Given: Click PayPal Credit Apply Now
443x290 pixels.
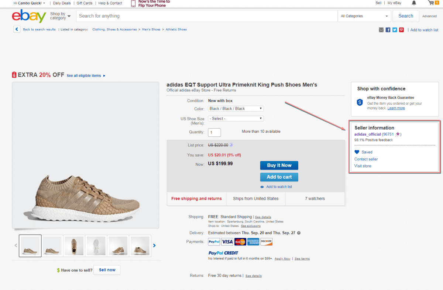Looking at the screenshot, I should coord(282,259).
